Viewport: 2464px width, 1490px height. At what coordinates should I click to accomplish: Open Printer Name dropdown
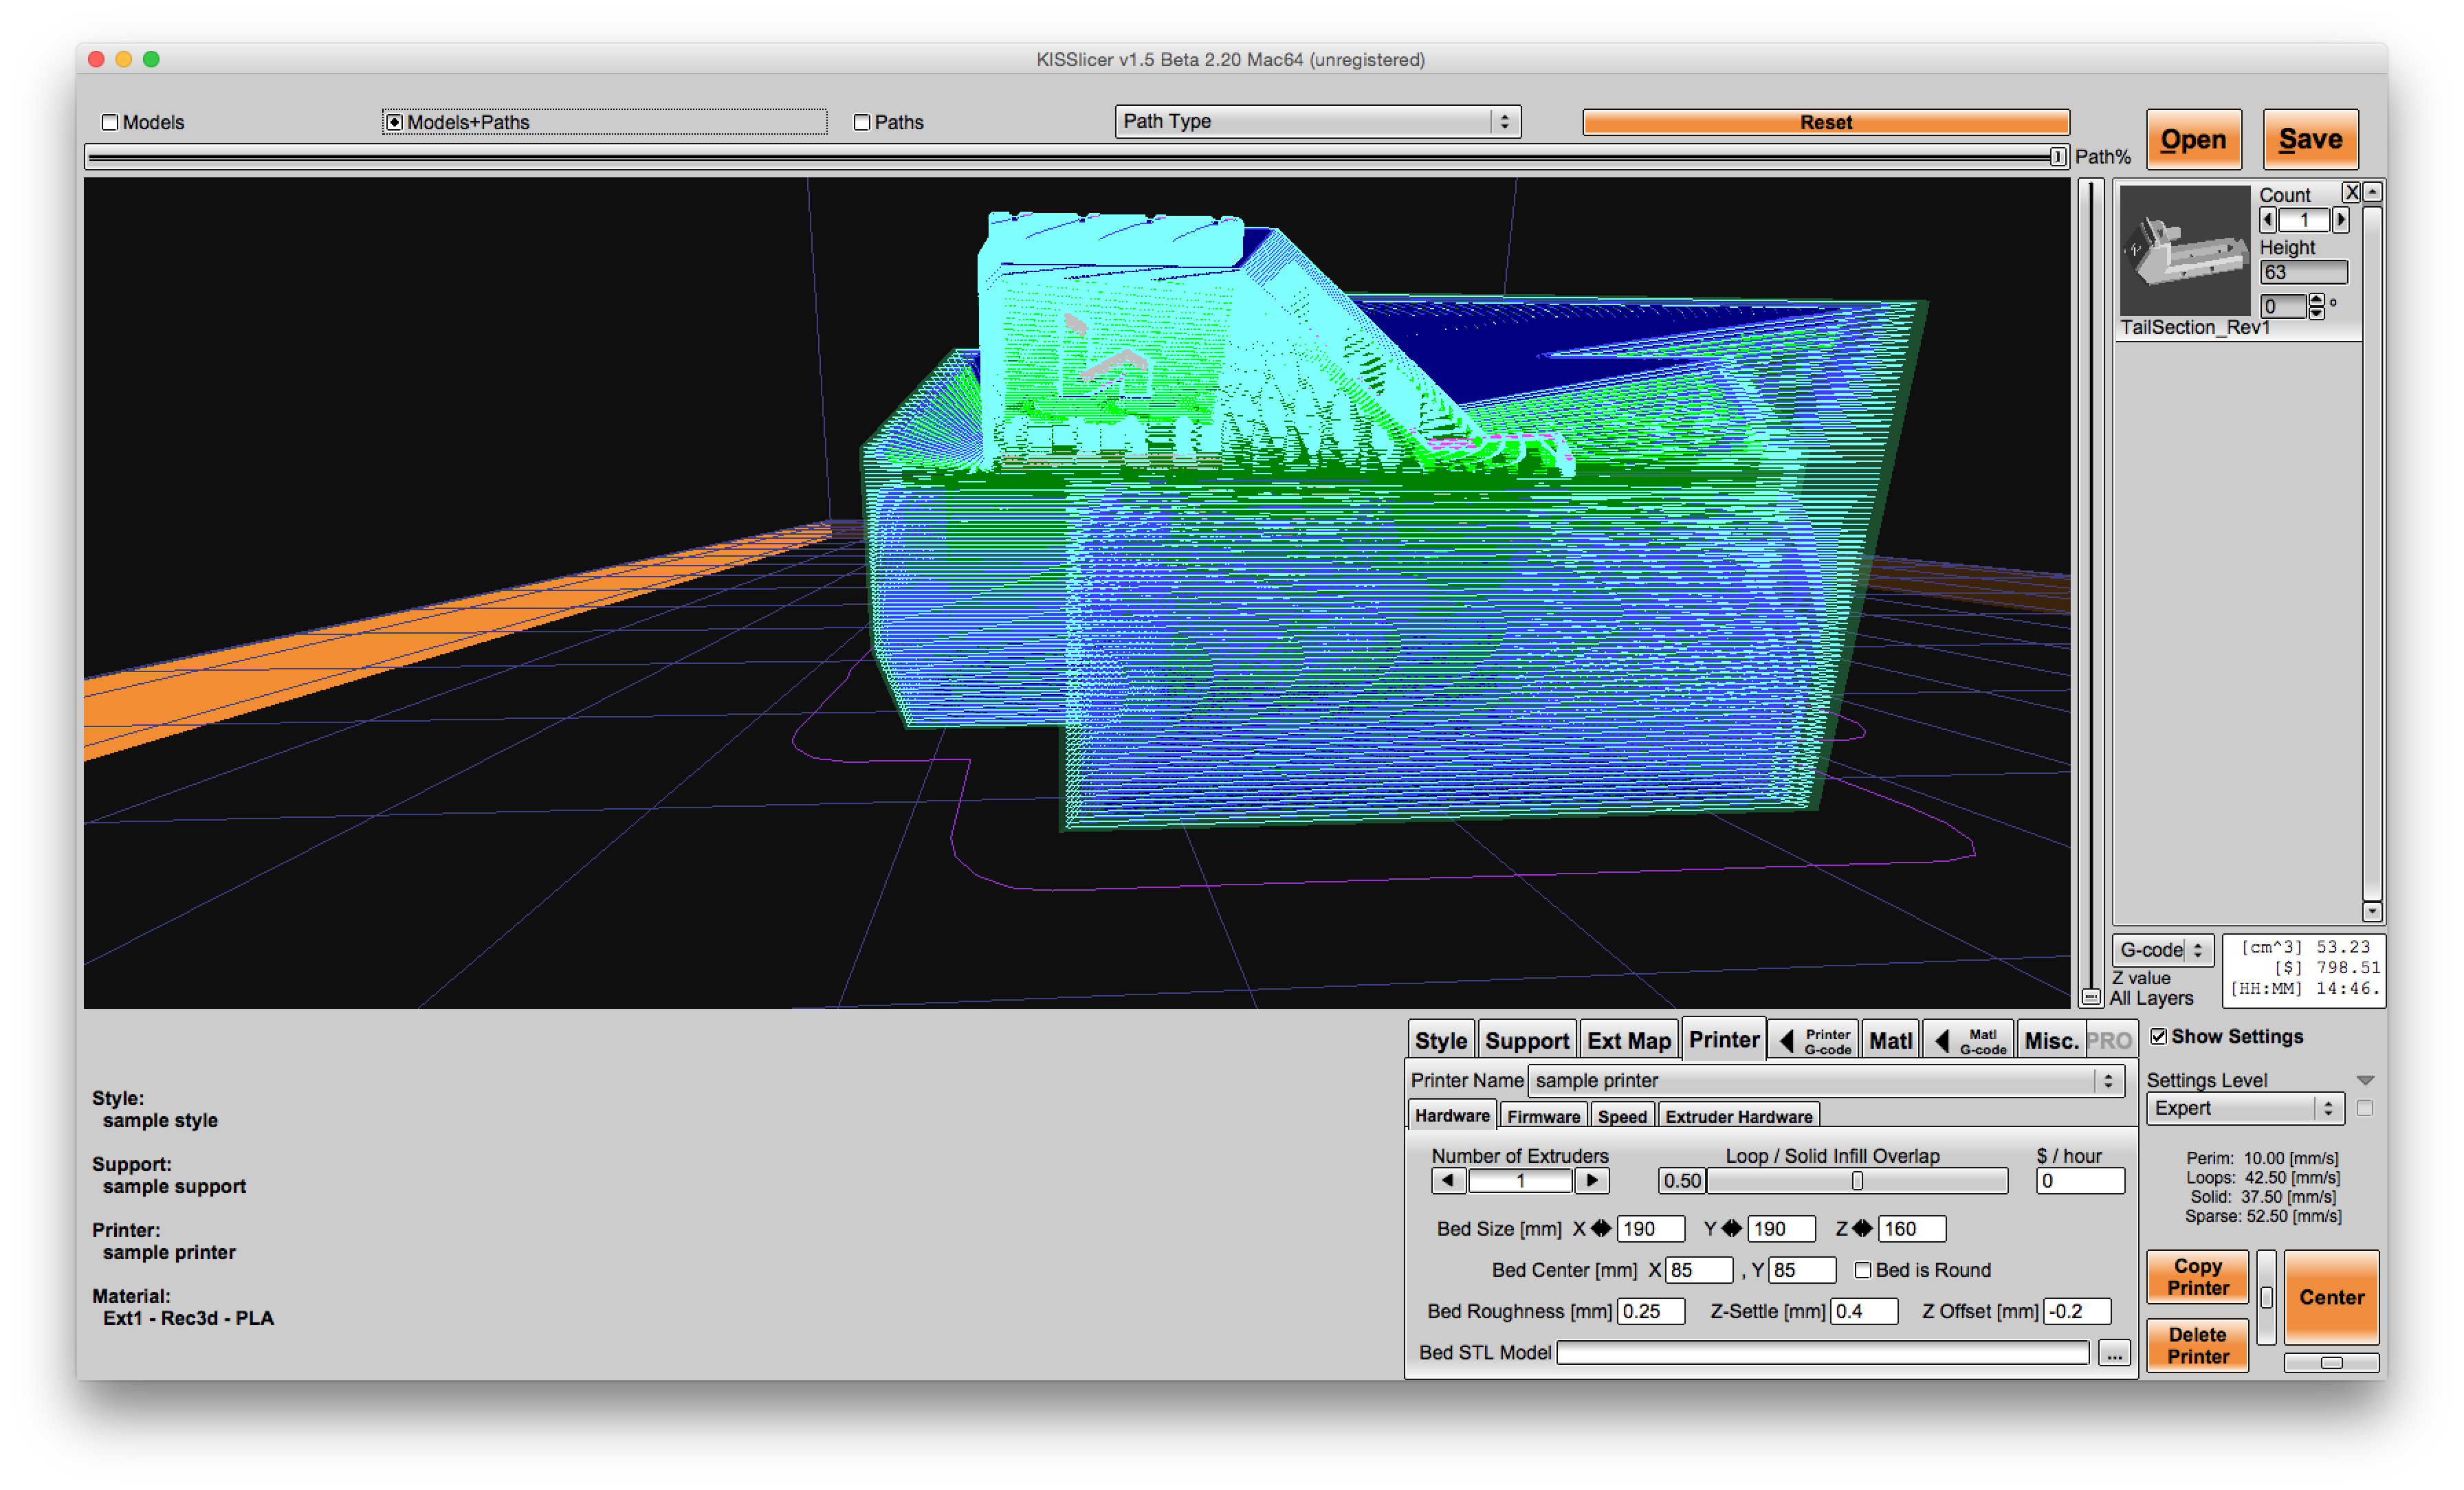click(x=1825, y=1081)
